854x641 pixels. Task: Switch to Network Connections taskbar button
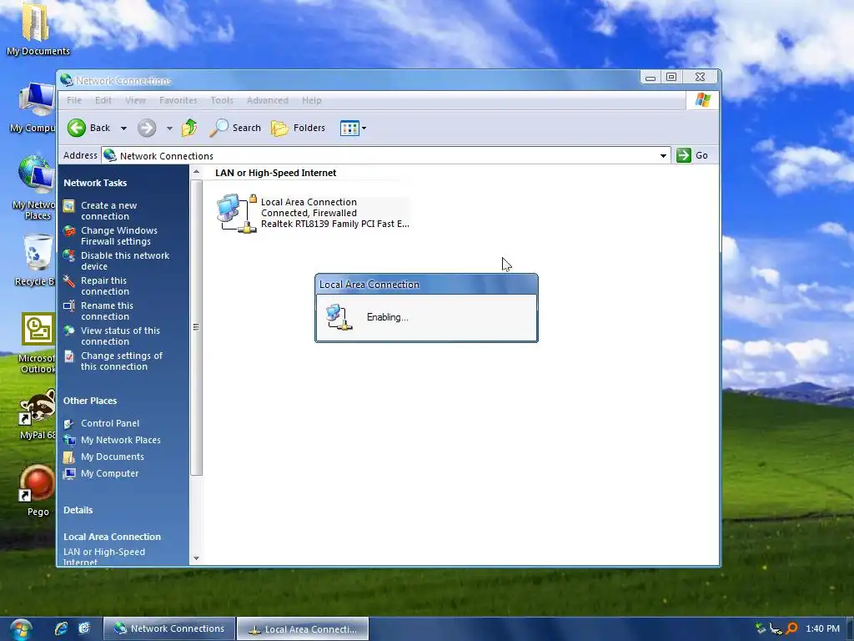[x=169, y=628]
